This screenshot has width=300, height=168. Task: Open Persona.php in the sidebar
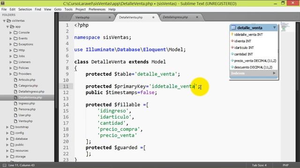27,109
